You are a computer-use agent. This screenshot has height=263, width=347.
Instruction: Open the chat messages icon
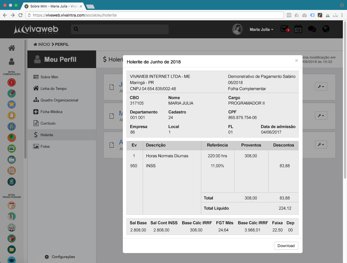click(312, 29)
